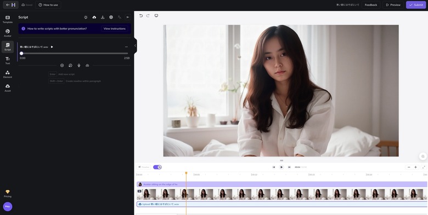Screen dimensions: 428x215
Task: Click the plus circle add script icon
Action: point(62,65)
